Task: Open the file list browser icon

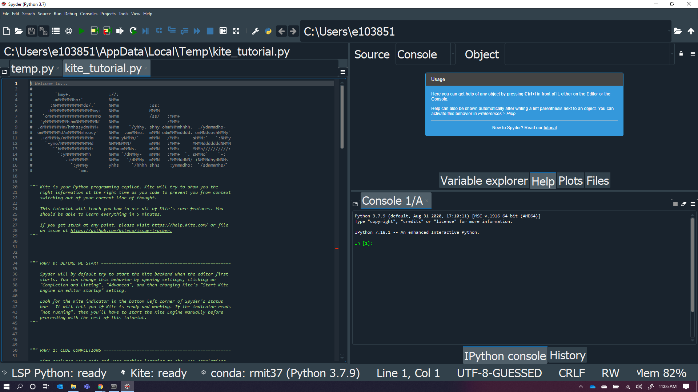Action: [x=56, y=31]
